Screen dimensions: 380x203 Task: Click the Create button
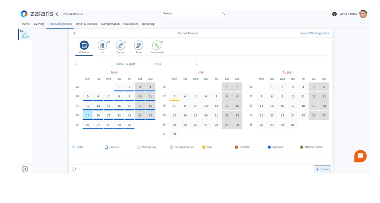point(322,169)
